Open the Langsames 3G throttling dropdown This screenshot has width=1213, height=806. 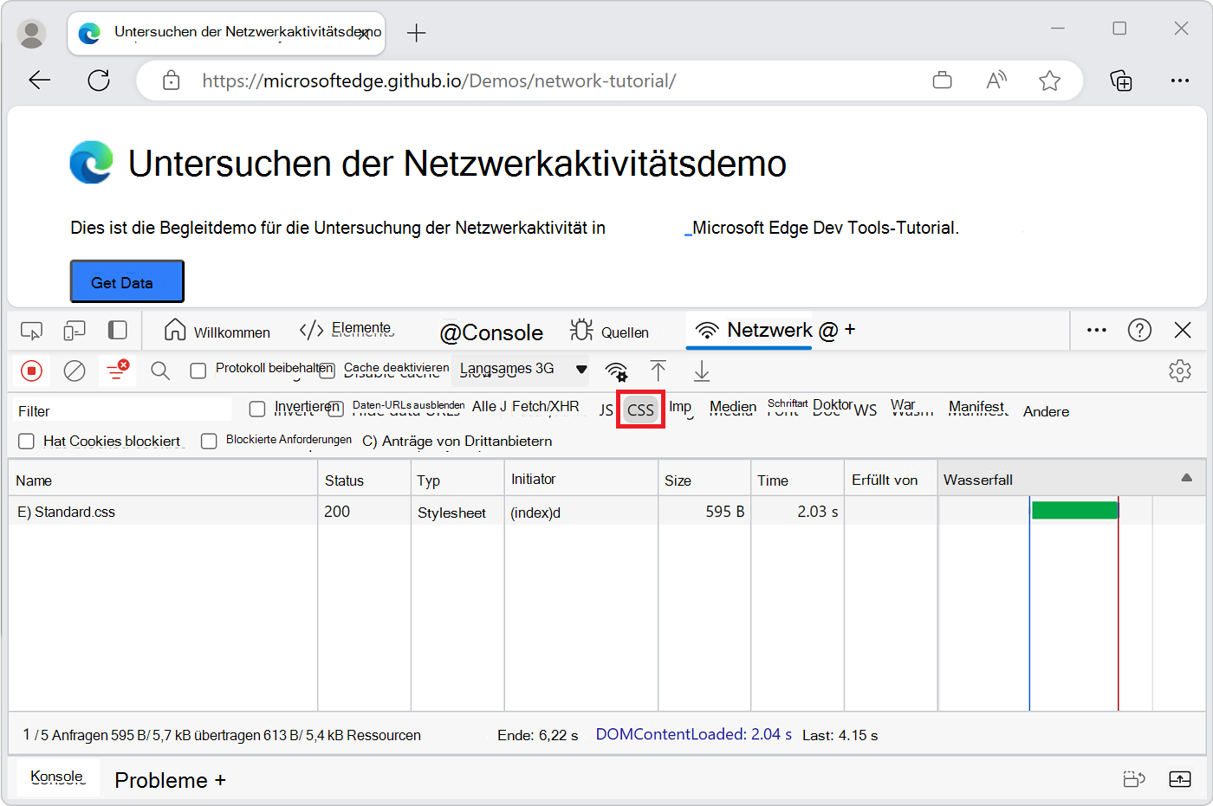[x=520, y=370]
